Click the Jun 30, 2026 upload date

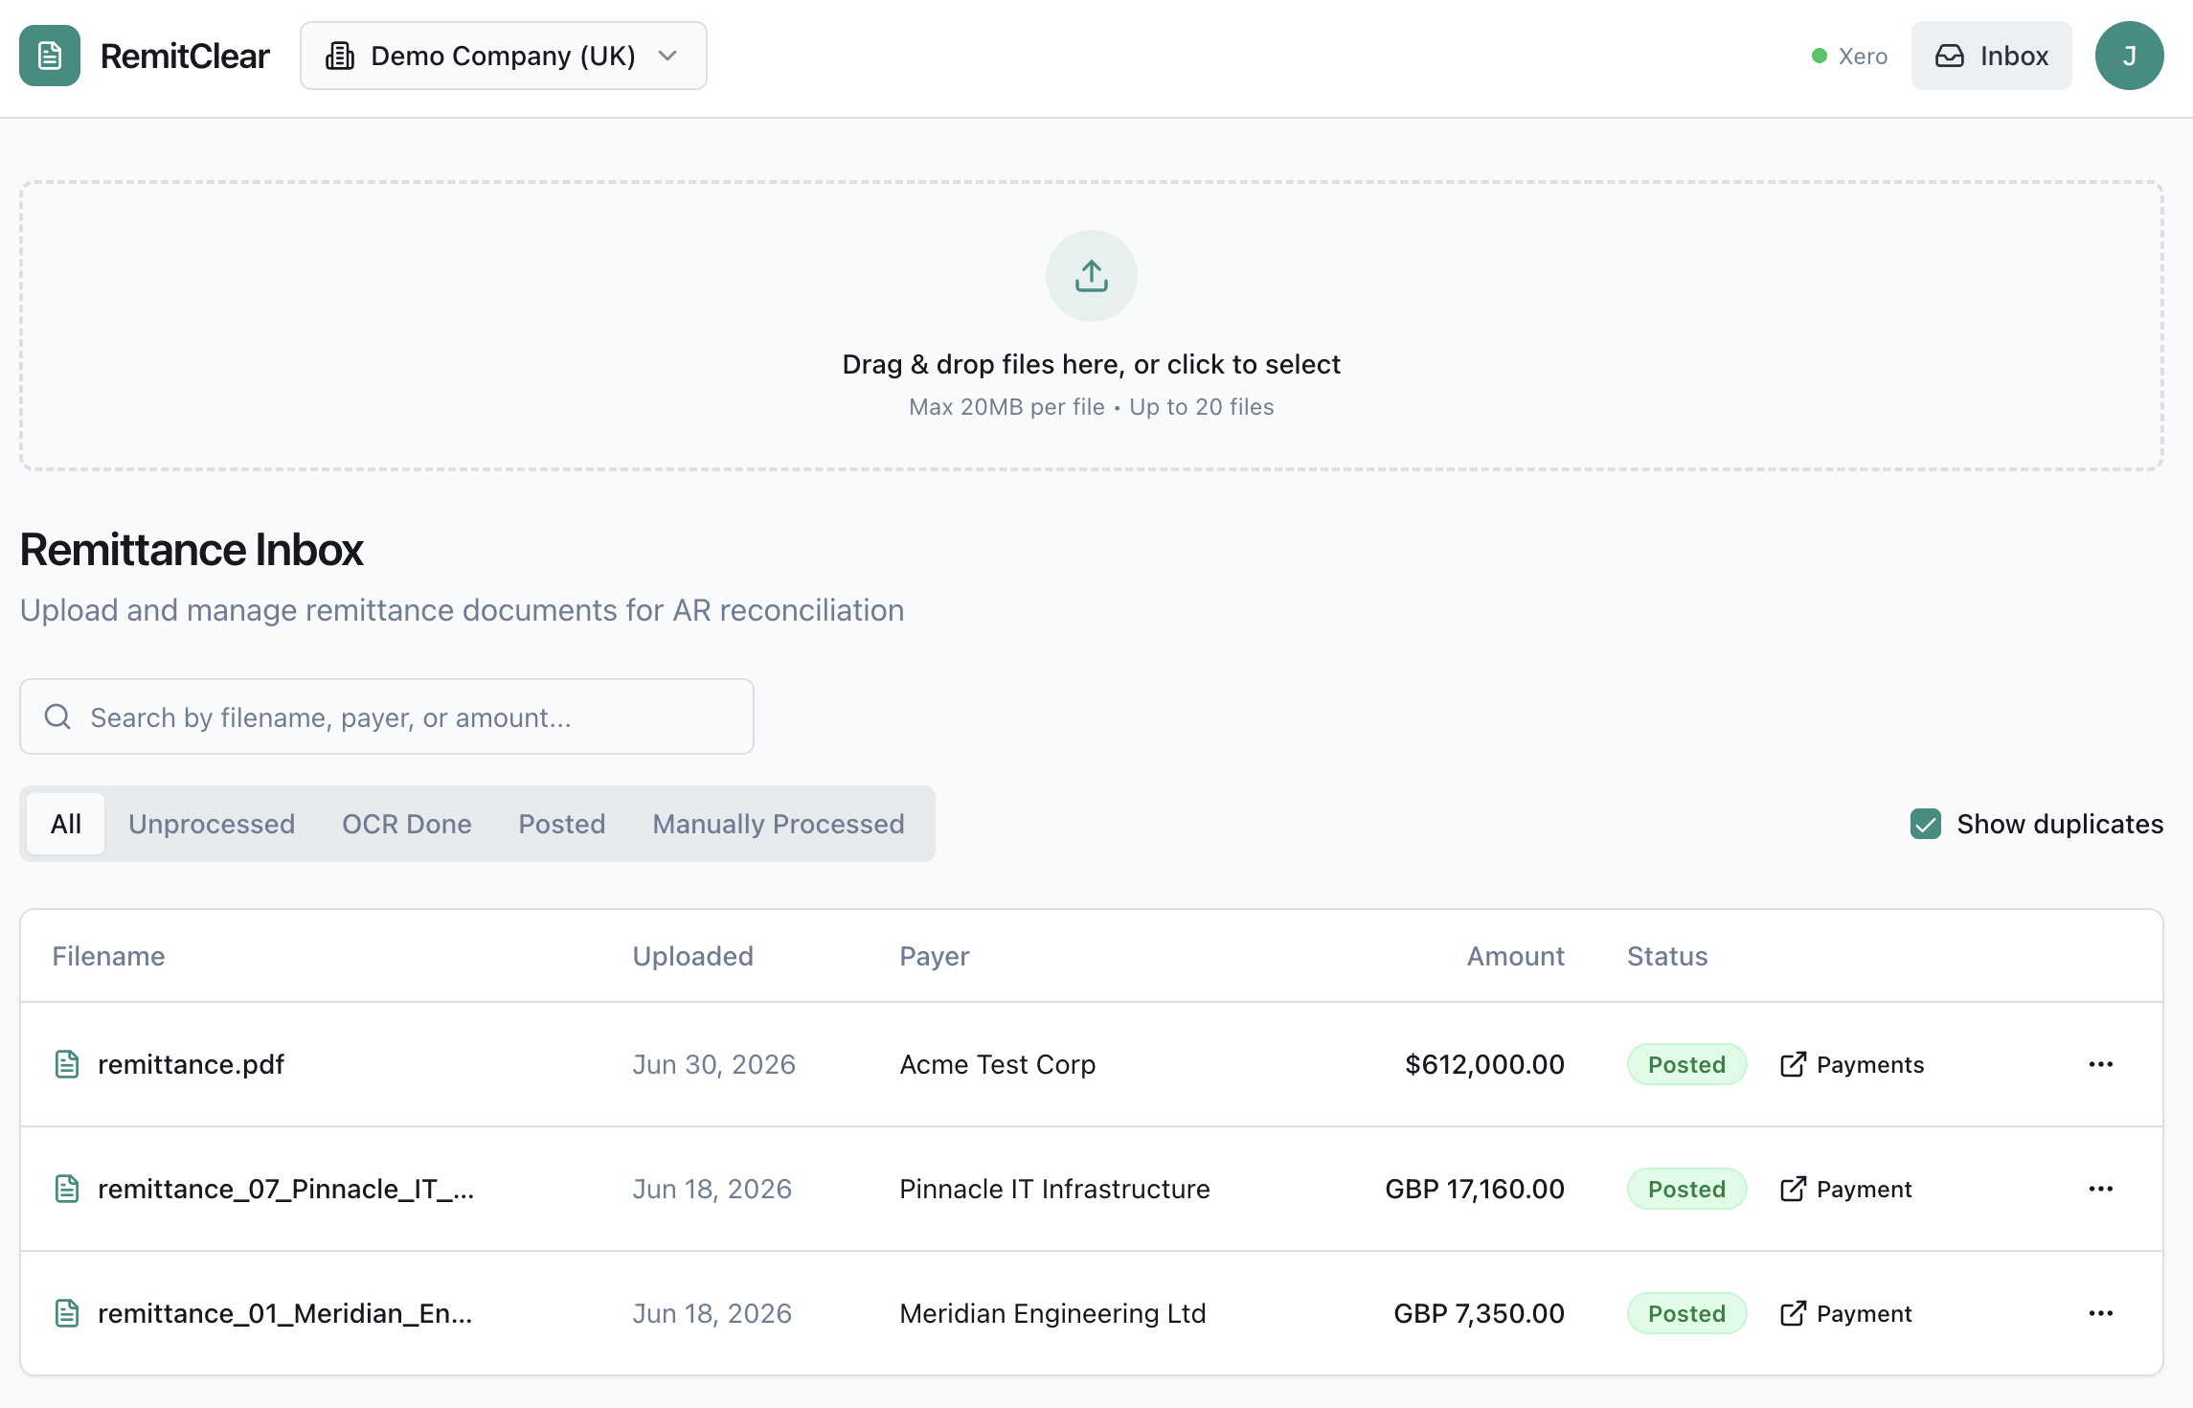click(713, 1064)
